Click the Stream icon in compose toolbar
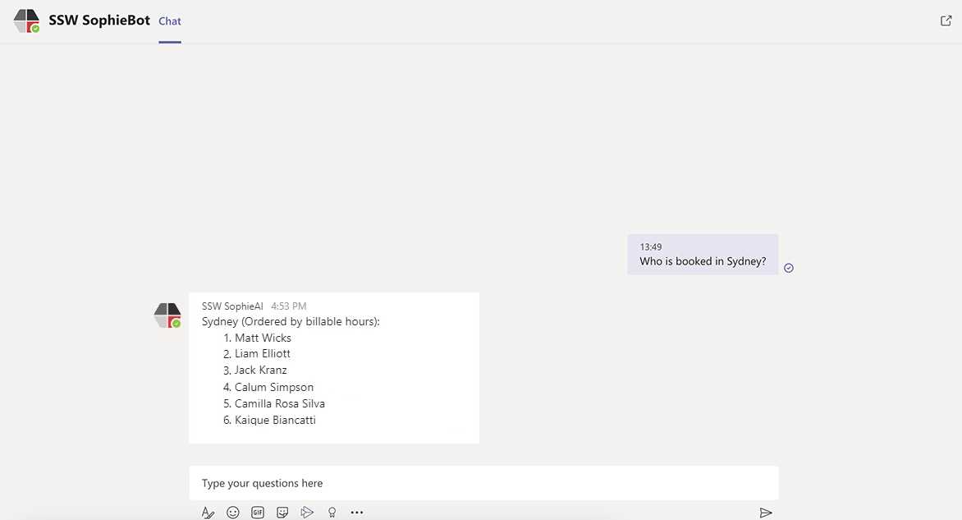Screen dimensions: 962x520 pos(307,513)
